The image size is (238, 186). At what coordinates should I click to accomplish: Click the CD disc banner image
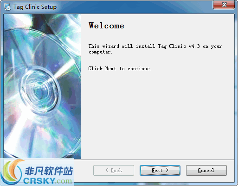point(42,86)
